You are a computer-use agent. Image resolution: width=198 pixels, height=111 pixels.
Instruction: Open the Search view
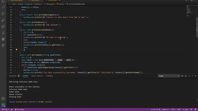pyautogui.click(x=3, y=7)
